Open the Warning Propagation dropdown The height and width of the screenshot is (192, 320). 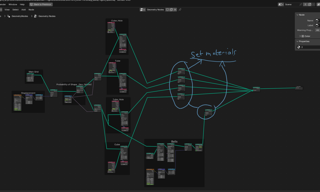coord(317,30)
